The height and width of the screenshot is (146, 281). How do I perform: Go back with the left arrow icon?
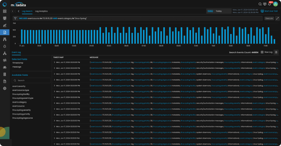pos(18,11)
